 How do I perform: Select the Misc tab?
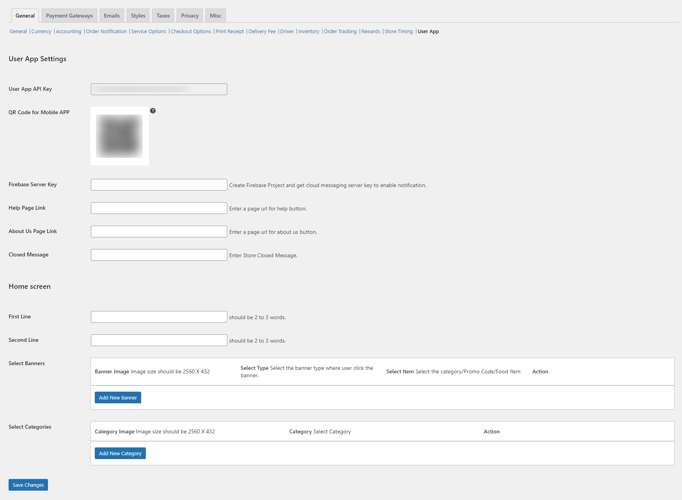coord(216,16)
